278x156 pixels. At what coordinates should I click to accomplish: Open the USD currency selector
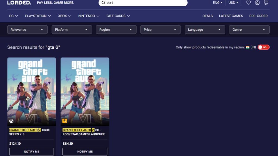pyautogui.click(x=233, y=3)
